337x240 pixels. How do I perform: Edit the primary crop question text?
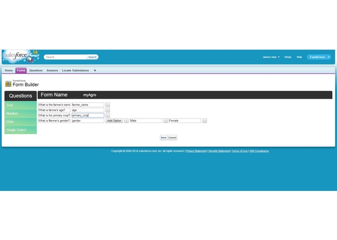pyautogui.click(x=54, y=115)
